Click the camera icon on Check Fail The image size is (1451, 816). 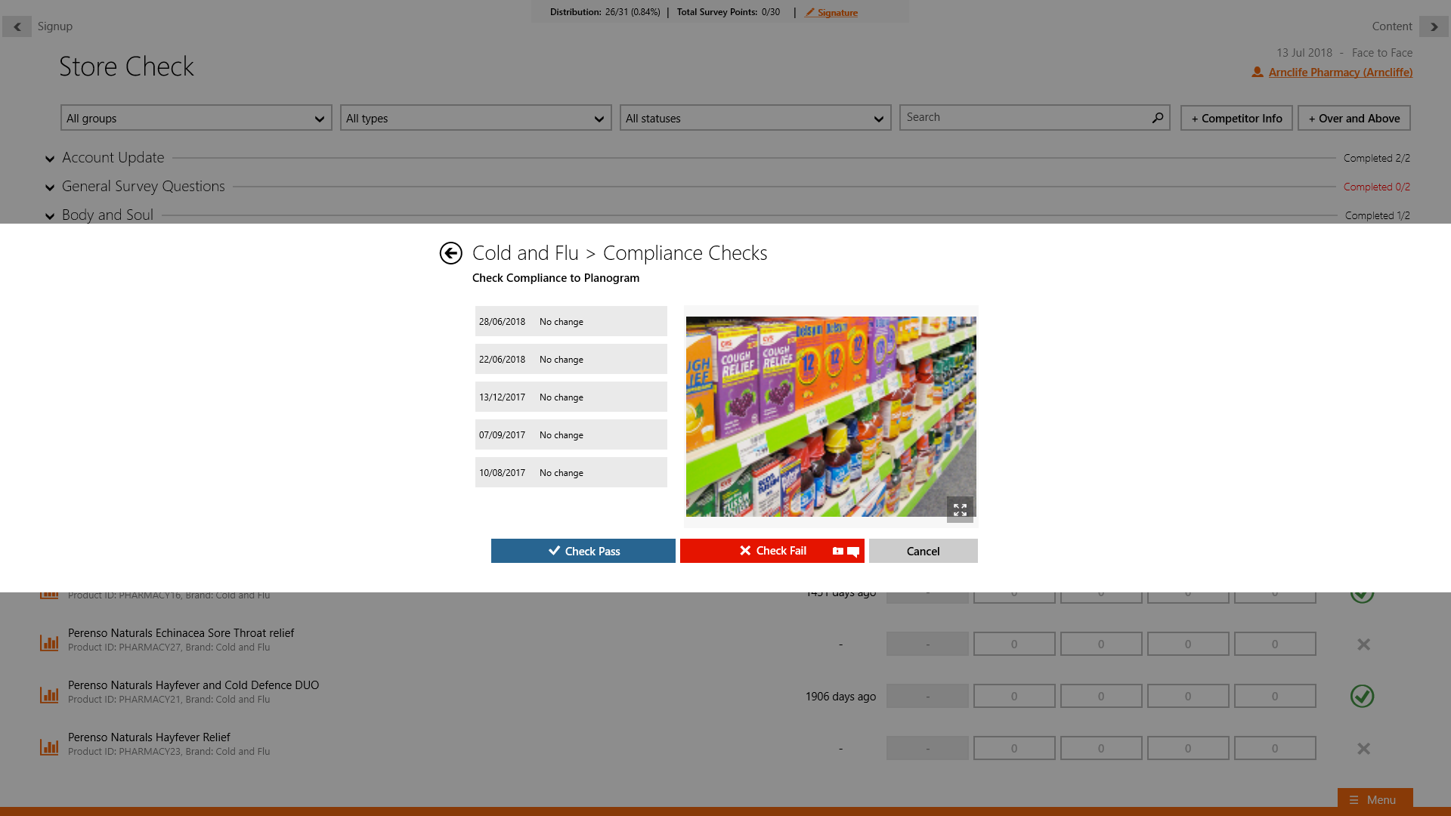[837, 552]
